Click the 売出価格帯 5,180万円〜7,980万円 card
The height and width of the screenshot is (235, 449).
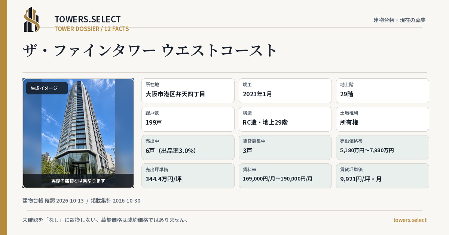(x=382, y=147)
